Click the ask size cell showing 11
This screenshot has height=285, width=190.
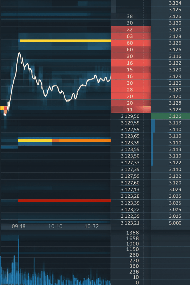click(130, 110)
